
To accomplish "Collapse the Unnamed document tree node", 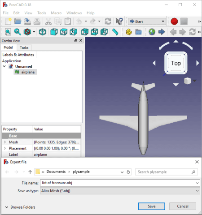I will pyautogui.click(x=4, y=66).
